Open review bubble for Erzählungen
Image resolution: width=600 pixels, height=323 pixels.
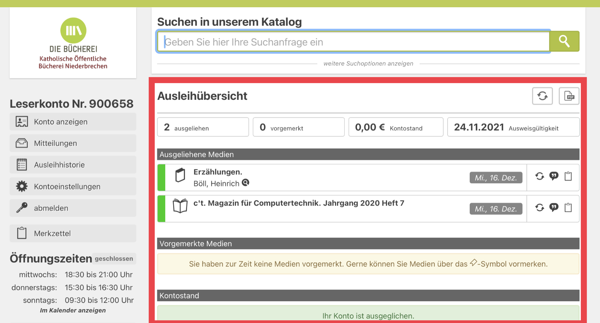554,177
